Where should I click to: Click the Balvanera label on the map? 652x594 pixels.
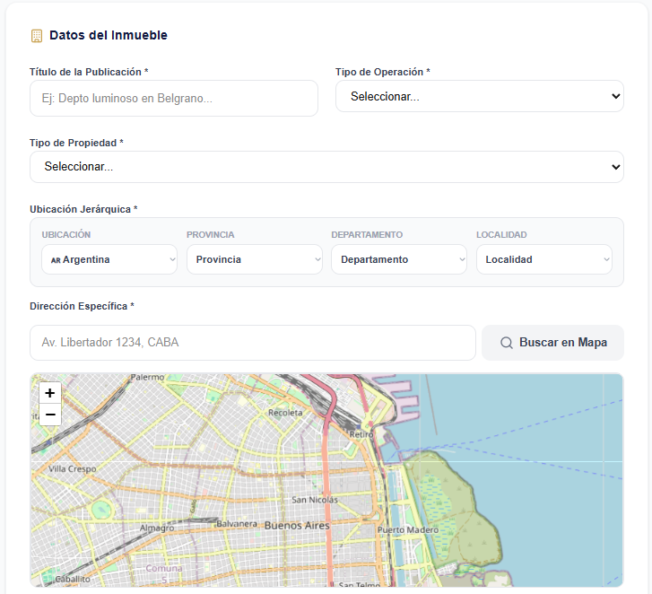pos(237,524)
